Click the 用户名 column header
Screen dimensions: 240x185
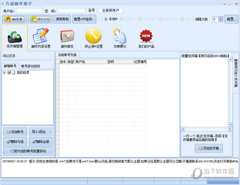coord(91,62)
